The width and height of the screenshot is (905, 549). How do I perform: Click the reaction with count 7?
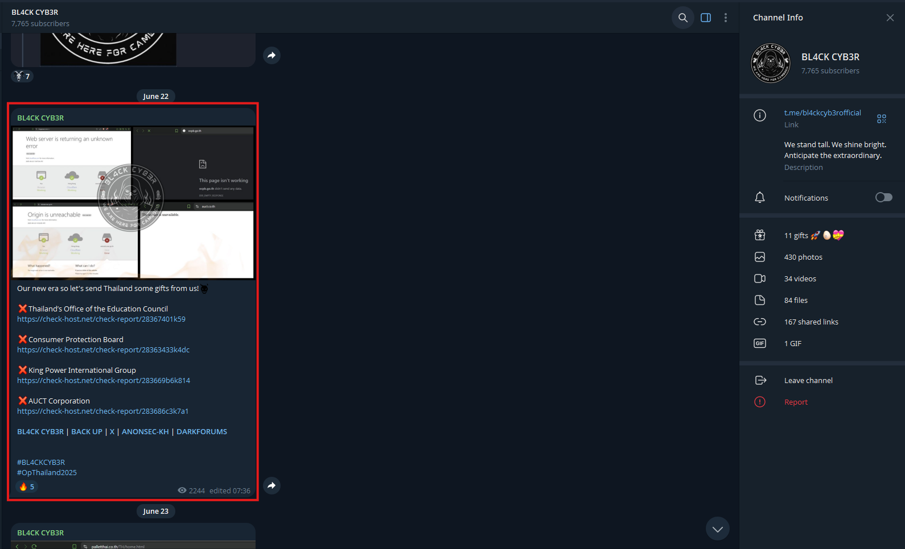click(x=23, y=76)
